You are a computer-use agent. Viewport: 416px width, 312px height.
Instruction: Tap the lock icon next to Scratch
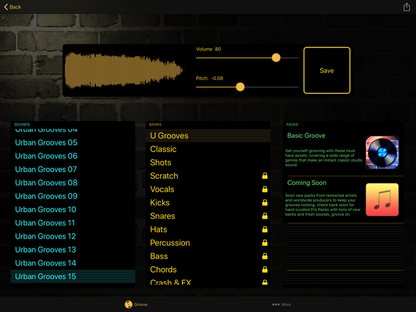tap(265, 176)
